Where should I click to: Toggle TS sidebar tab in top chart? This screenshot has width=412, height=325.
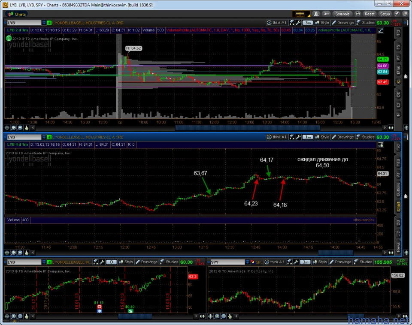pos(398,47)
